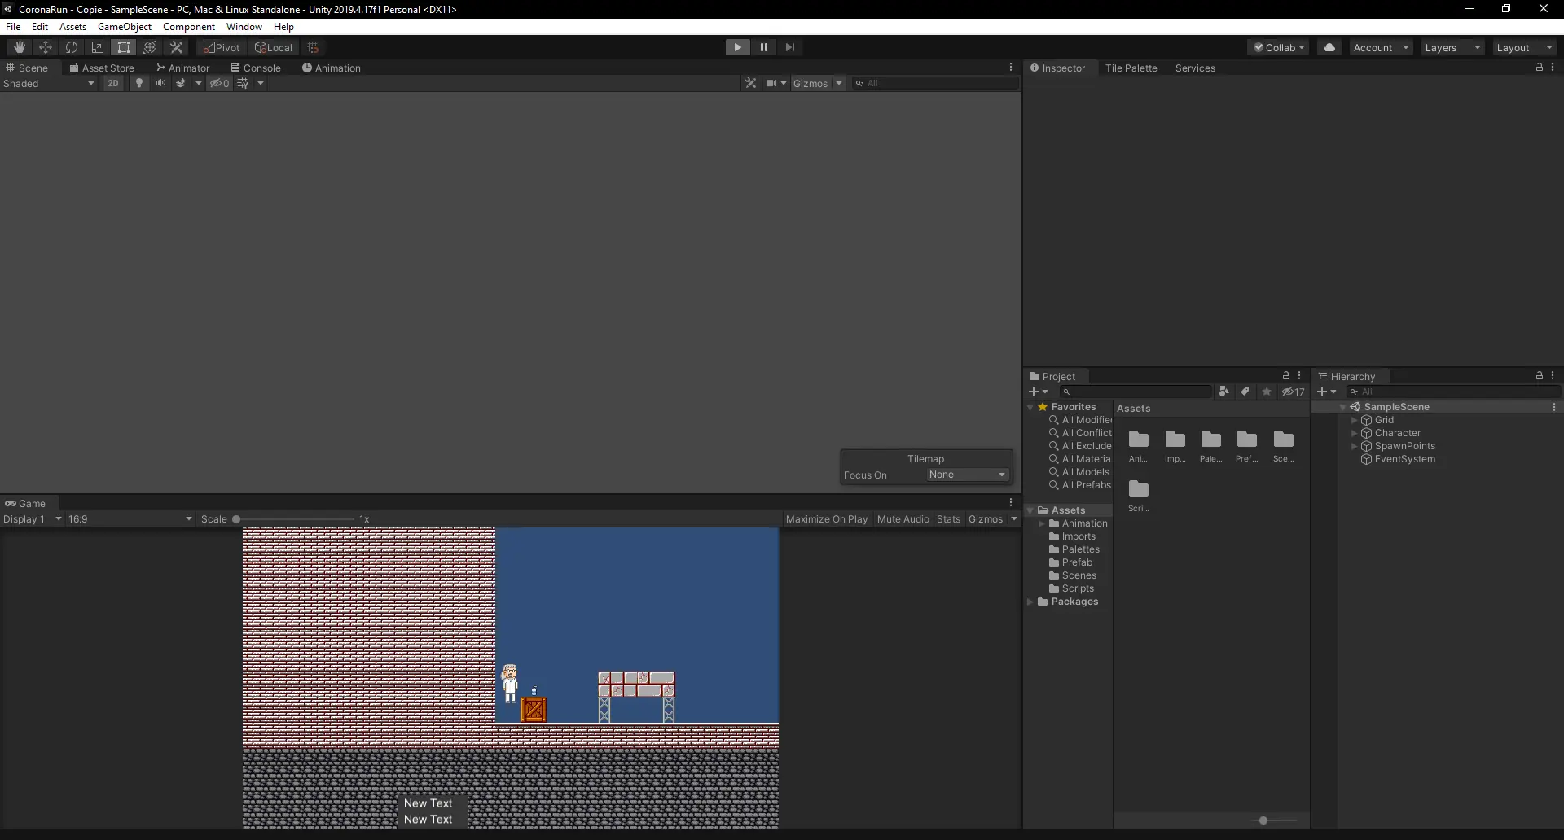Open the Layout dropdown
The width and height of the screenshot is (1564, 840).
pyautogui.click(x=1524, y=47)
